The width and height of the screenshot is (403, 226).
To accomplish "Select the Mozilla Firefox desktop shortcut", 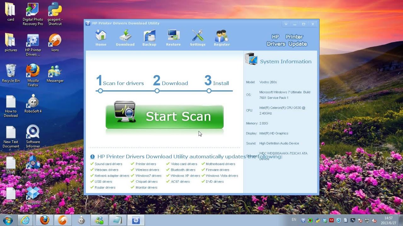I will pos(33,75).
